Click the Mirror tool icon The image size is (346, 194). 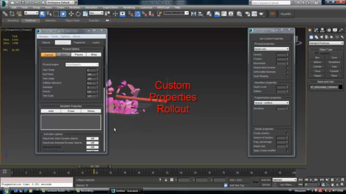click(194, 14)
